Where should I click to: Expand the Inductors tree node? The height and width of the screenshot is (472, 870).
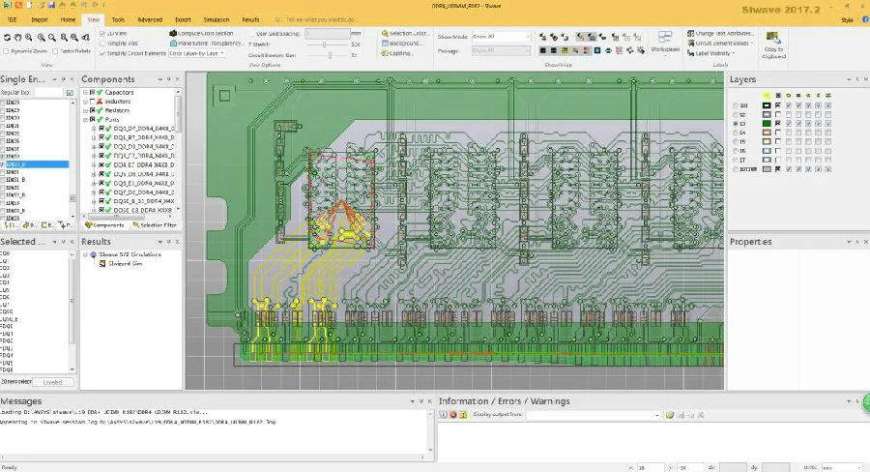[x=85, y=102]
